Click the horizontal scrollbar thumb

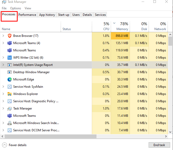51,137
